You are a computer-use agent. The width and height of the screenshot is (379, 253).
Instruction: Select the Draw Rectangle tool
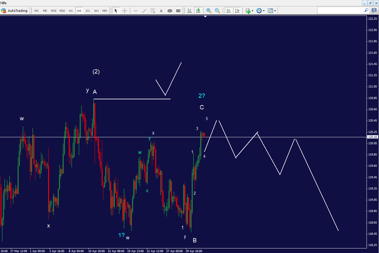click(x=178, y=10)
